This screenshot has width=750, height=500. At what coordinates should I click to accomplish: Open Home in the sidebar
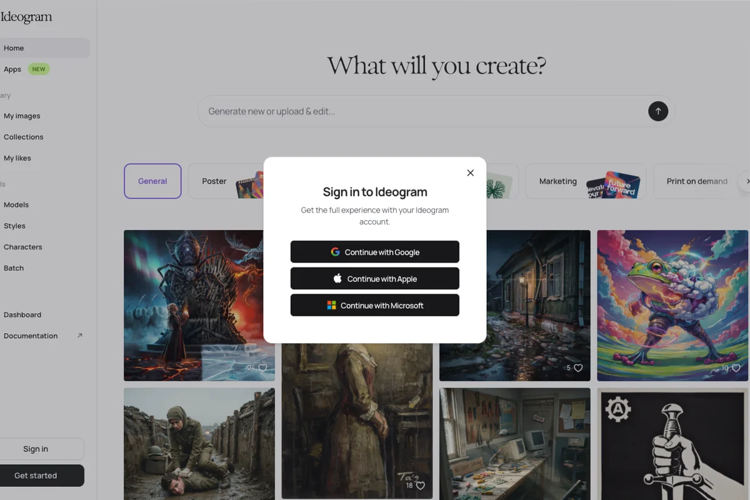(44, 48)
